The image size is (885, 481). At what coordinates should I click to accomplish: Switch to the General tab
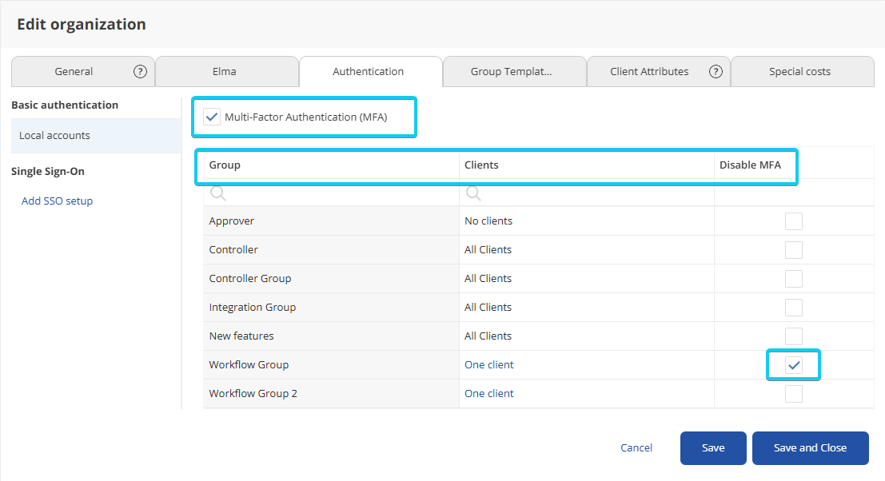(x=83, y=72)
